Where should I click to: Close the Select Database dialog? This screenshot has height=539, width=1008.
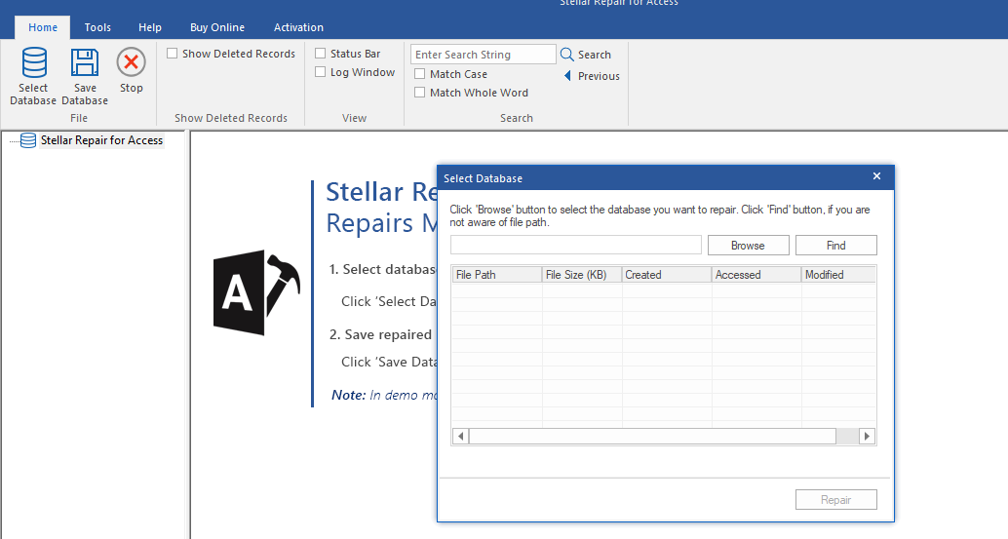click(876, 176)
